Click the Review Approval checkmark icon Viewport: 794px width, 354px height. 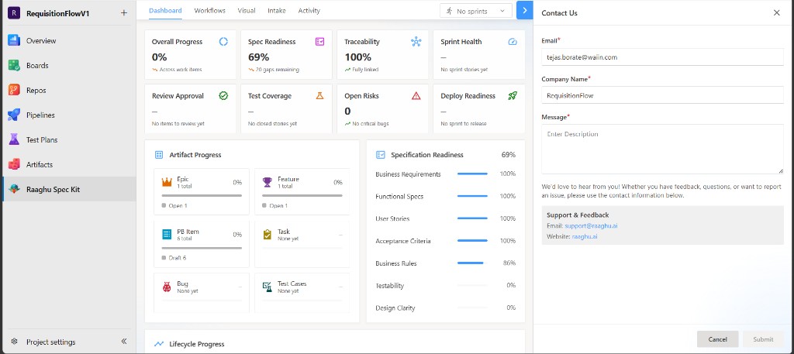pos(223,95)
